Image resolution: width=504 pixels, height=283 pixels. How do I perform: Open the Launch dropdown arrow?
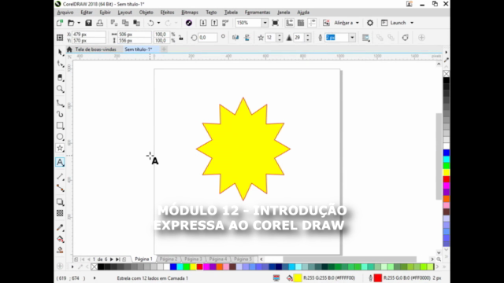(412, 23)
